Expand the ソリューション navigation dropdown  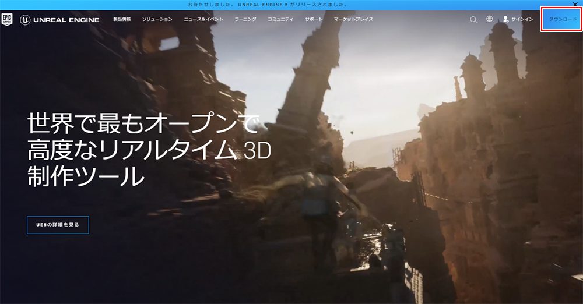(157, 19)
